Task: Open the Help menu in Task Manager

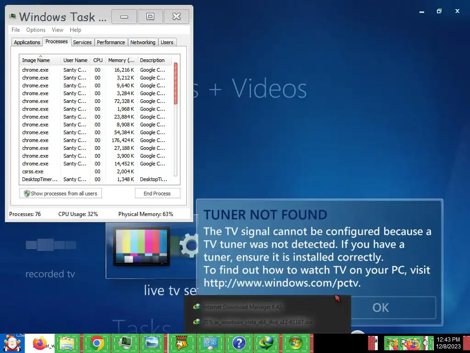Action: tap(75, 30)
